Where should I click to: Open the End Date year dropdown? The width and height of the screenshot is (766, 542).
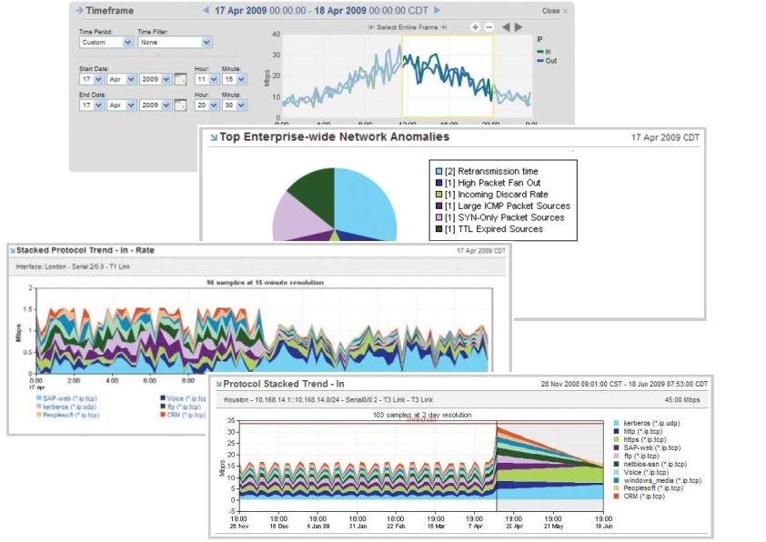[x=156, y=105]
